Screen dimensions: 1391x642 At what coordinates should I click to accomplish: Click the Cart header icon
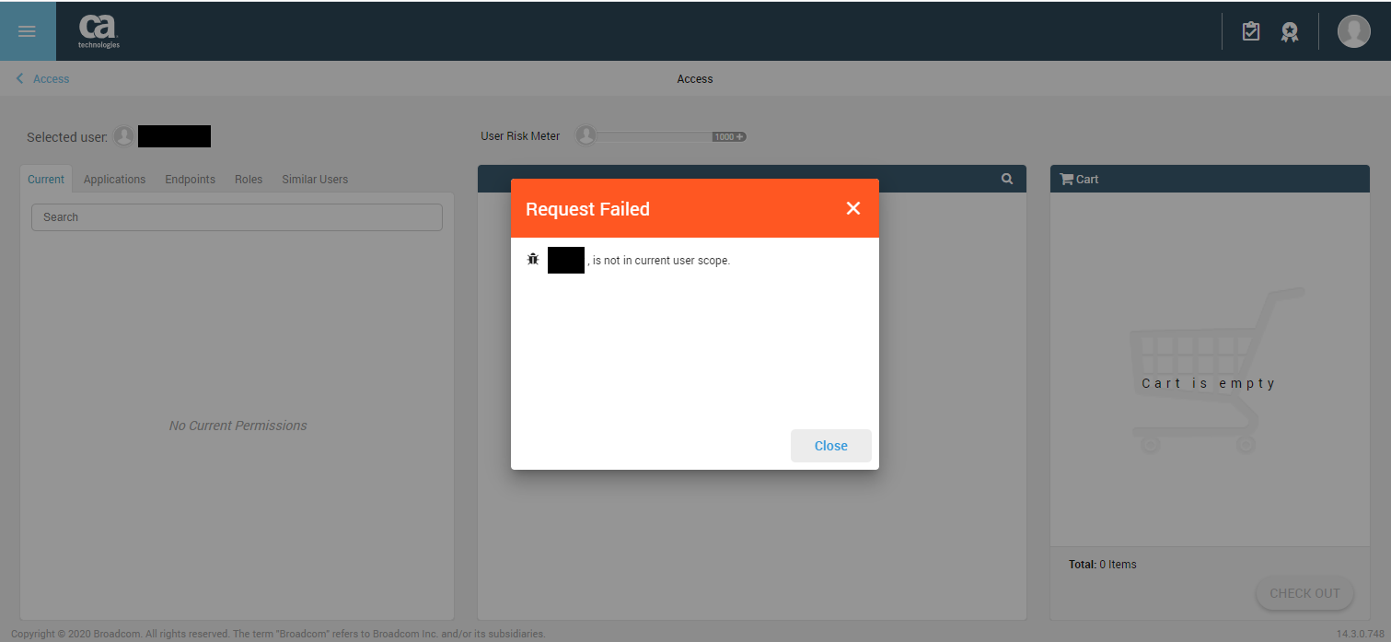click(x=1067, y=179)
